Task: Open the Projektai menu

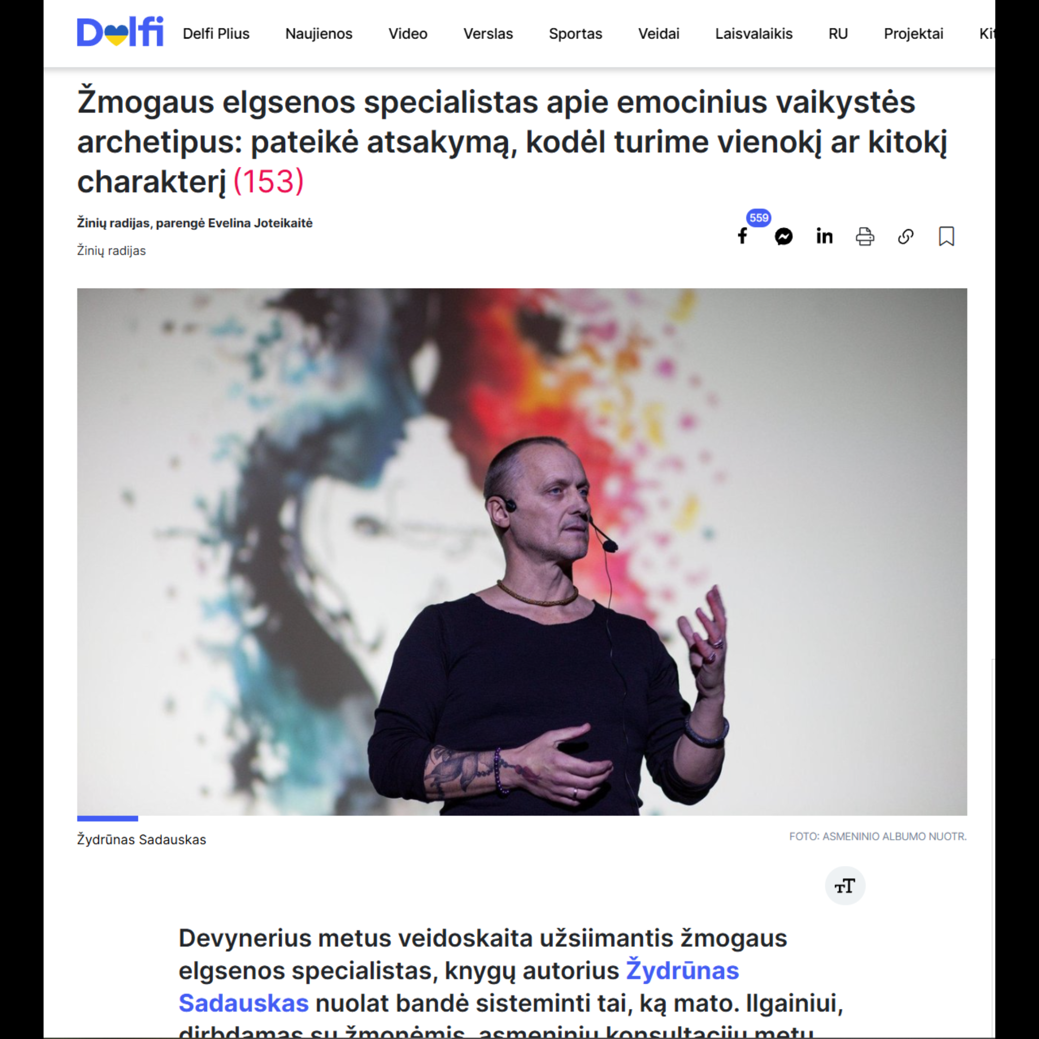Action: [914, 34]
